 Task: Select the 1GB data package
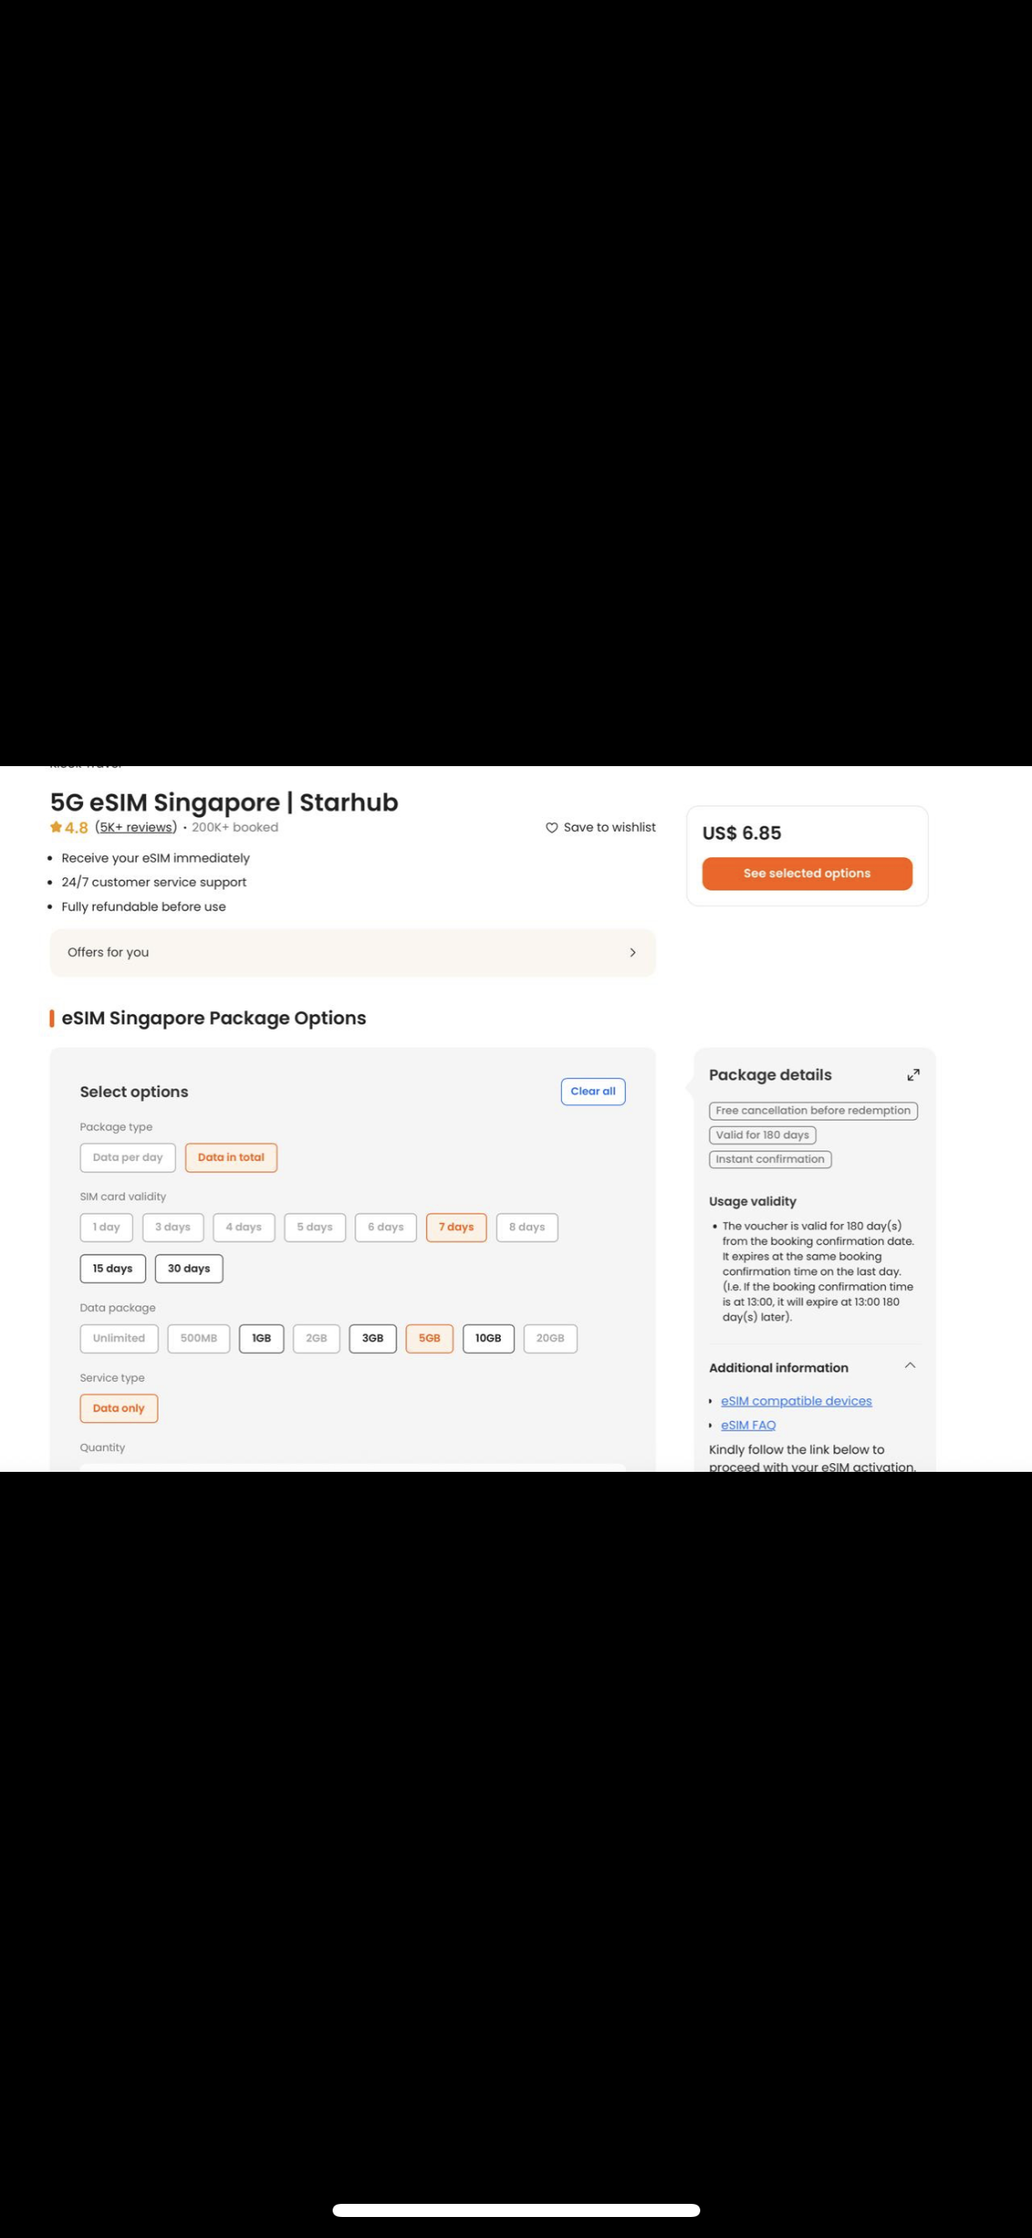pos(262,1339)
